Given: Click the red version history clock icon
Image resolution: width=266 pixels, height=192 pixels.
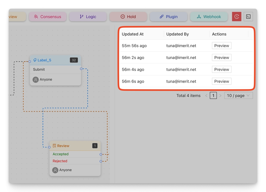Looking at the screenshot, I should tap(236, 17).
